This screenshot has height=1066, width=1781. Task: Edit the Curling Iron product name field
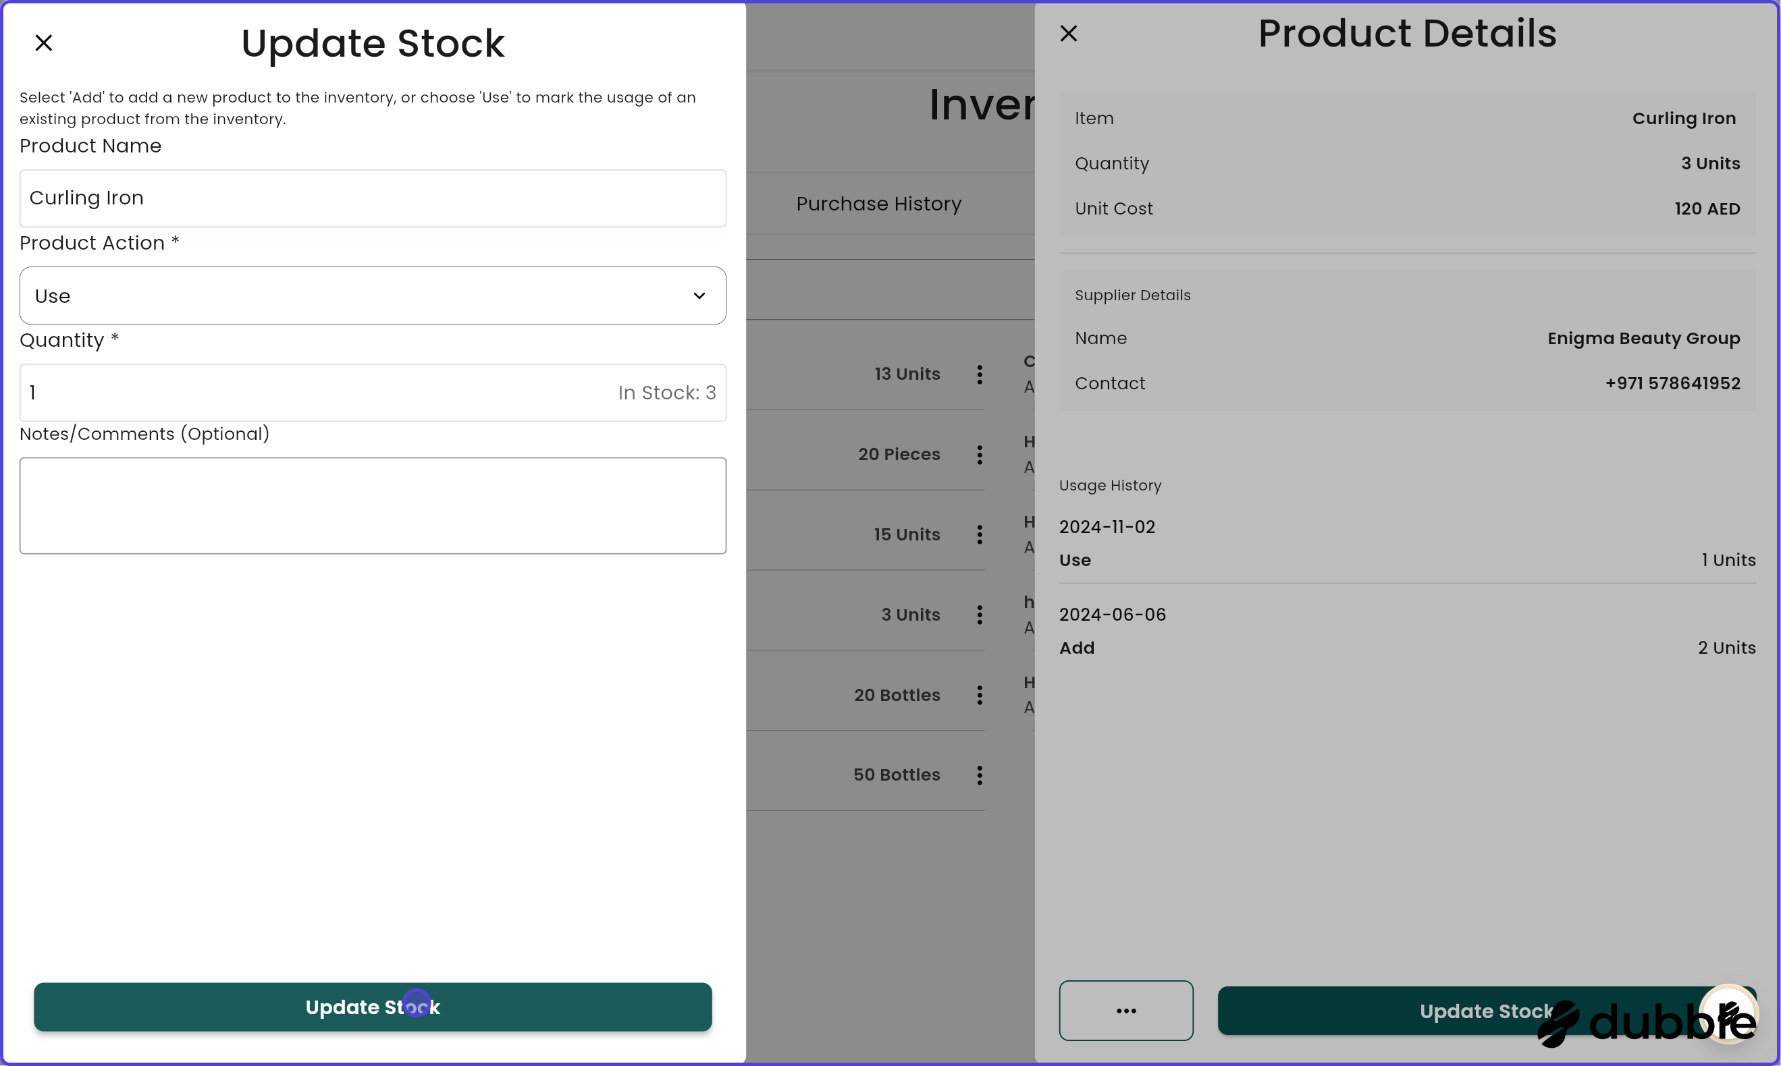click(372, 198)
